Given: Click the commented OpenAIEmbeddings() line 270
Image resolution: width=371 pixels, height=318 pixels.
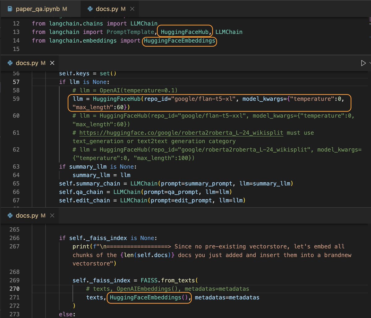Looking at the screenshot, I should click(x=168, y=289).
